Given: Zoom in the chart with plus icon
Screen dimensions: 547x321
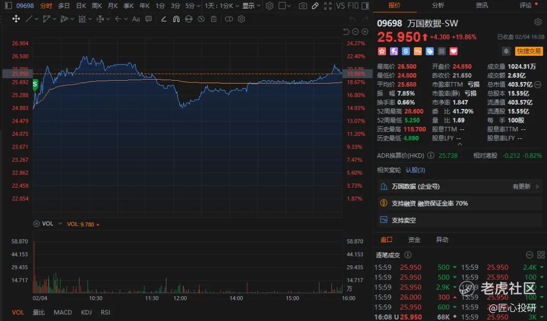Looking at the screenshot, I should pyautogui.click(x=365, y=32).
